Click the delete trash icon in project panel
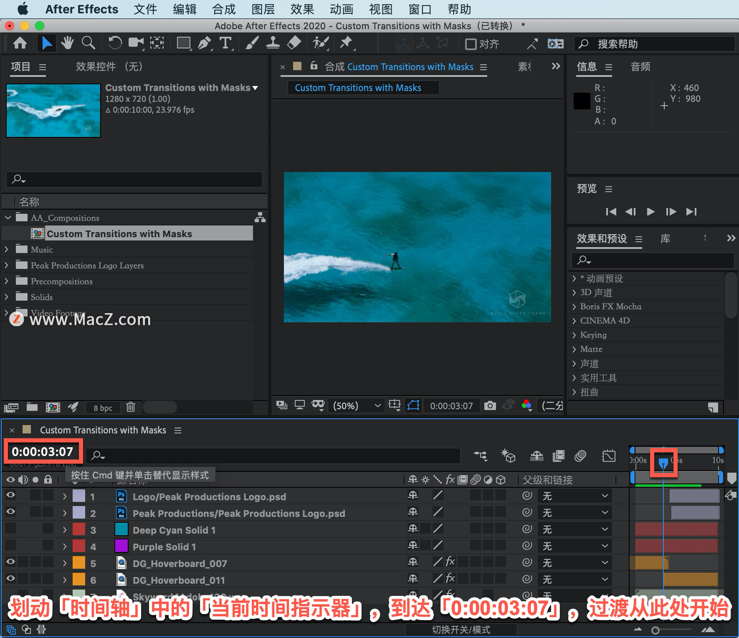Viewport: 739px width, 638px height. [131, 407]
